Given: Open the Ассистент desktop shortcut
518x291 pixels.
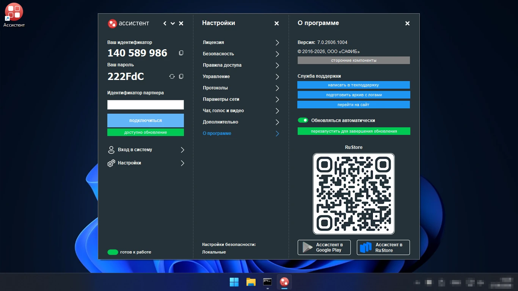Looking at the screenshot, I should tap(14, 15).
